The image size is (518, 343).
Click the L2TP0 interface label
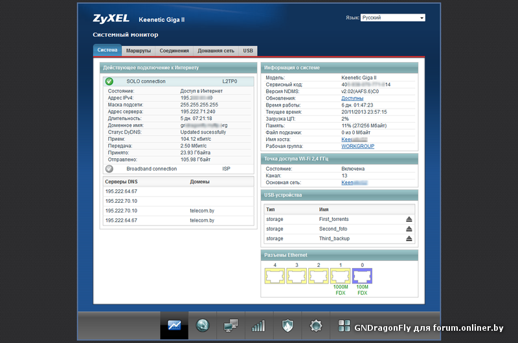230,81
